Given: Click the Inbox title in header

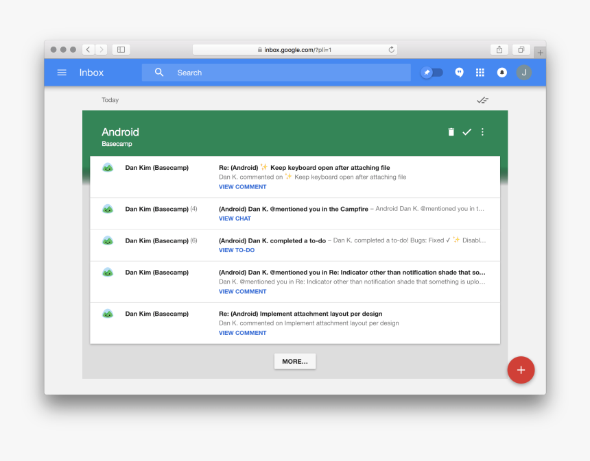Looking at the screenshot, I should 91,73.
